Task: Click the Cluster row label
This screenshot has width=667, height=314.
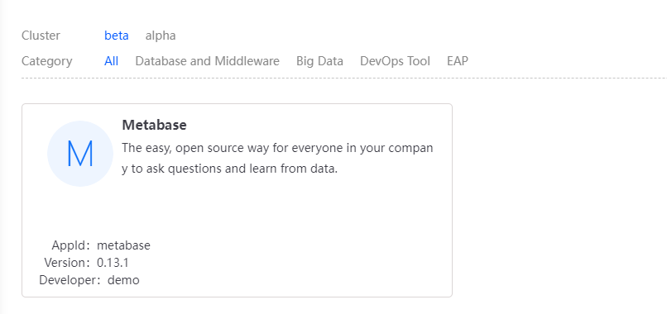Action: coord(41,36)
